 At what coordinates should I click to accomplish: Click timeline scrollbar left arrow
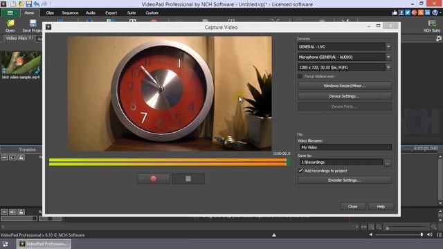[3, 227]
